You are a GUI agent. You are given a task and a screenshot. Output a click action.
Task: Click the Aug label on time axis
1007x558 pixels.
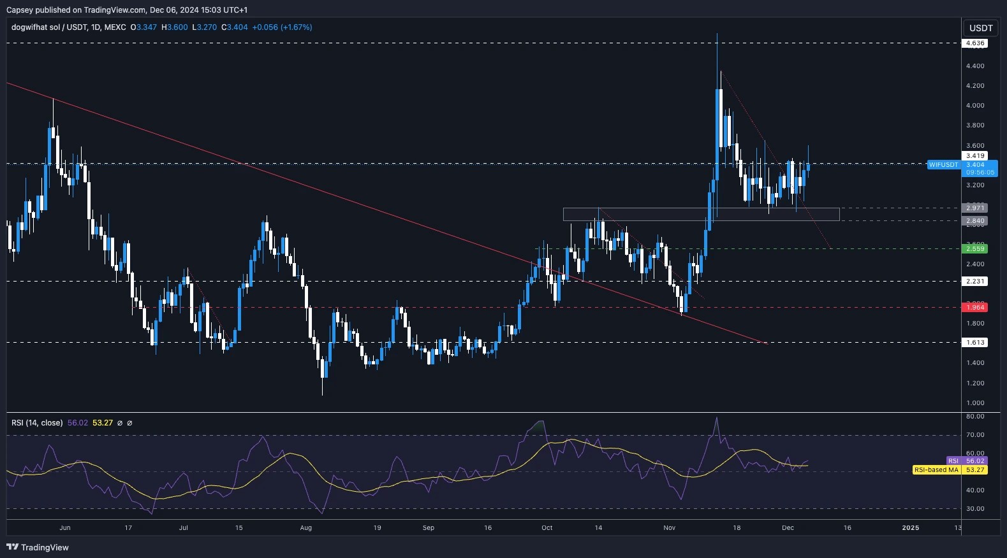click(306, 527)
